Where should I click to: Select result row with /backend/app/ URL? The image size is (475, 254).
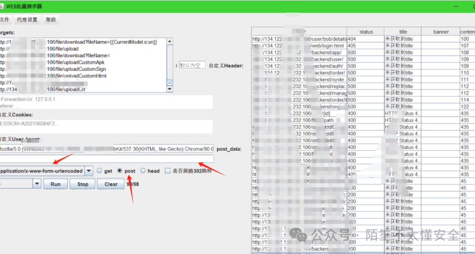click(x=300, y=52)
